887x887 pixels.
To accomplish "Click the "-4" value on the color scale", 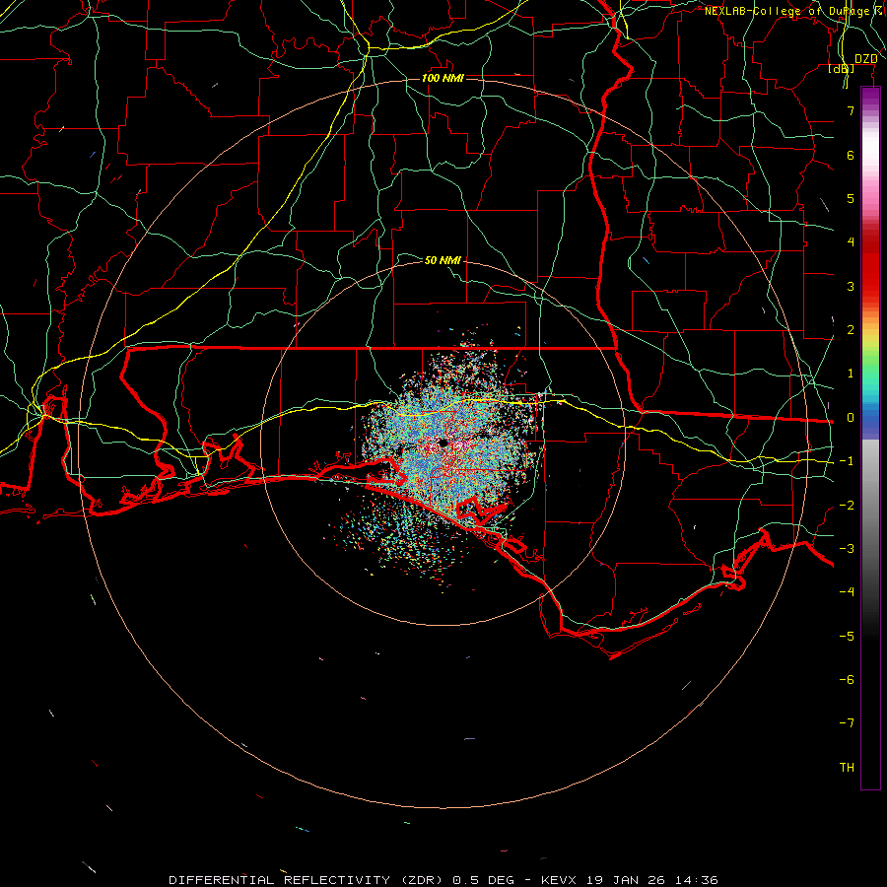I will [x=847, y=592].
